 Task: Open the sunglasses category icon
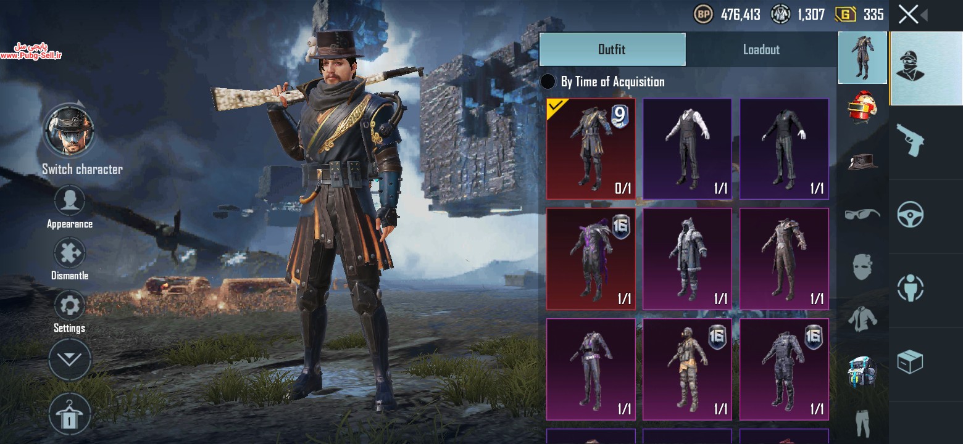tap(862, 213)
